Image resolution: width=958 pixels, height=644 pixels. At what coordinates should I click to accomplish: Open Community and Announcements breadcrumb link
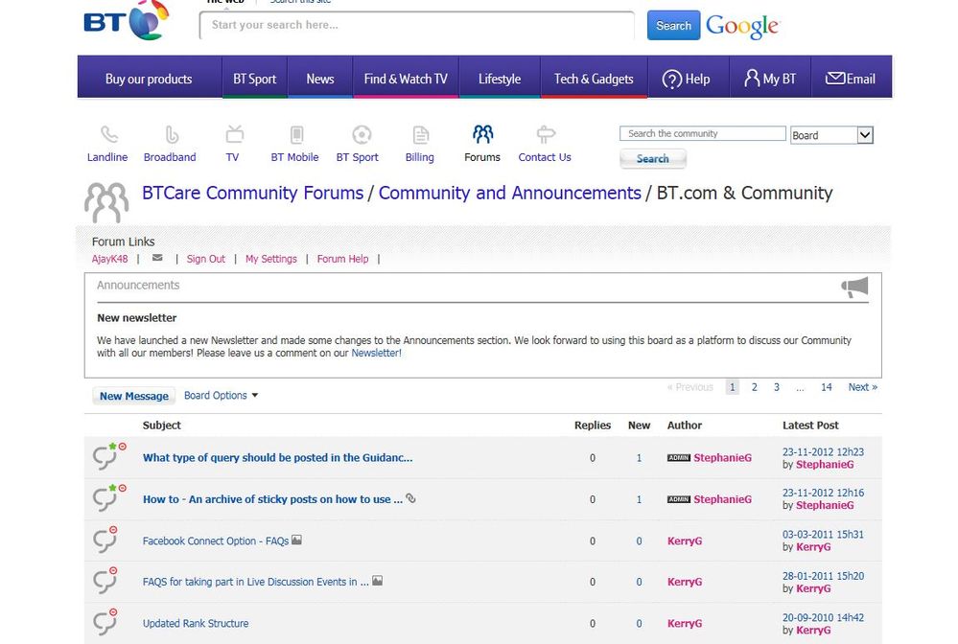[509, 193]
